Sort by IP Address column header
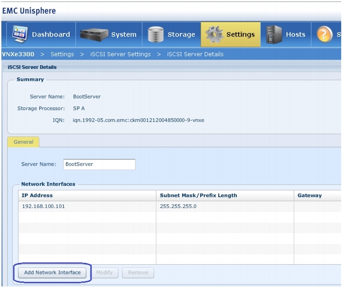This screenshot has height=300, width=343. point(87,195)
